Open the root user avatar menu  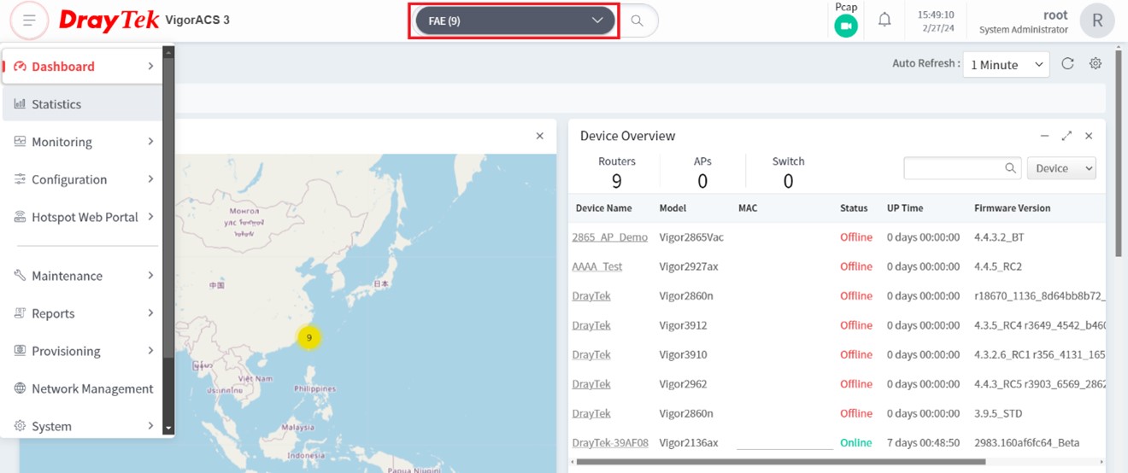1096,20
